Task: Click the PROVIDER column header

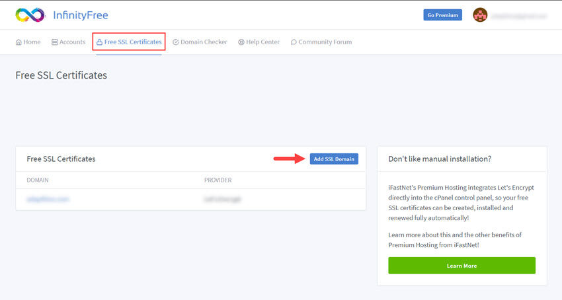Action: coord(218,180)
